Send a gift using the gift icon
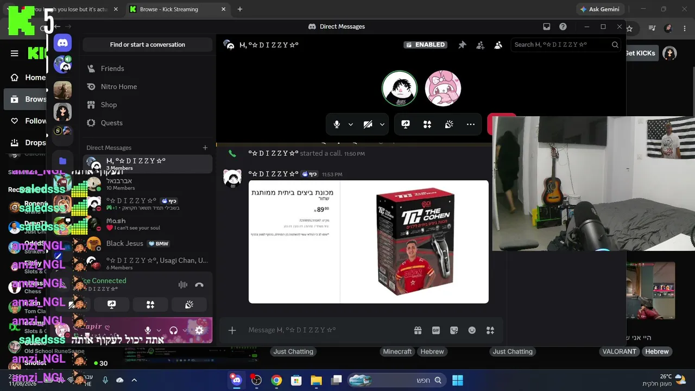 coord(418,330)
